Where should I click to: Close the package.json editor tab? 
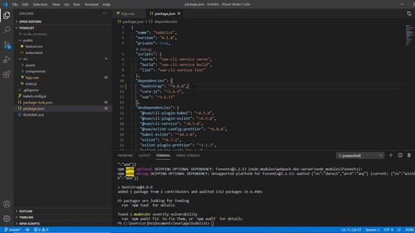tap(179, 14)
